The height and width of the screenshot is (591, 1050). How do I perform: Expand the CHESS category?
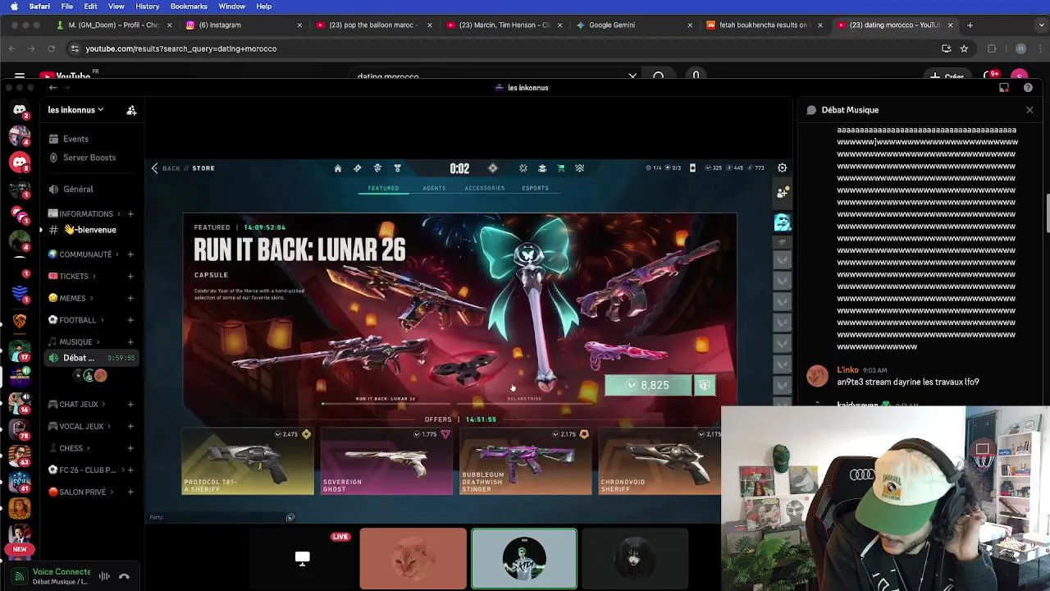tap(70, 448)
